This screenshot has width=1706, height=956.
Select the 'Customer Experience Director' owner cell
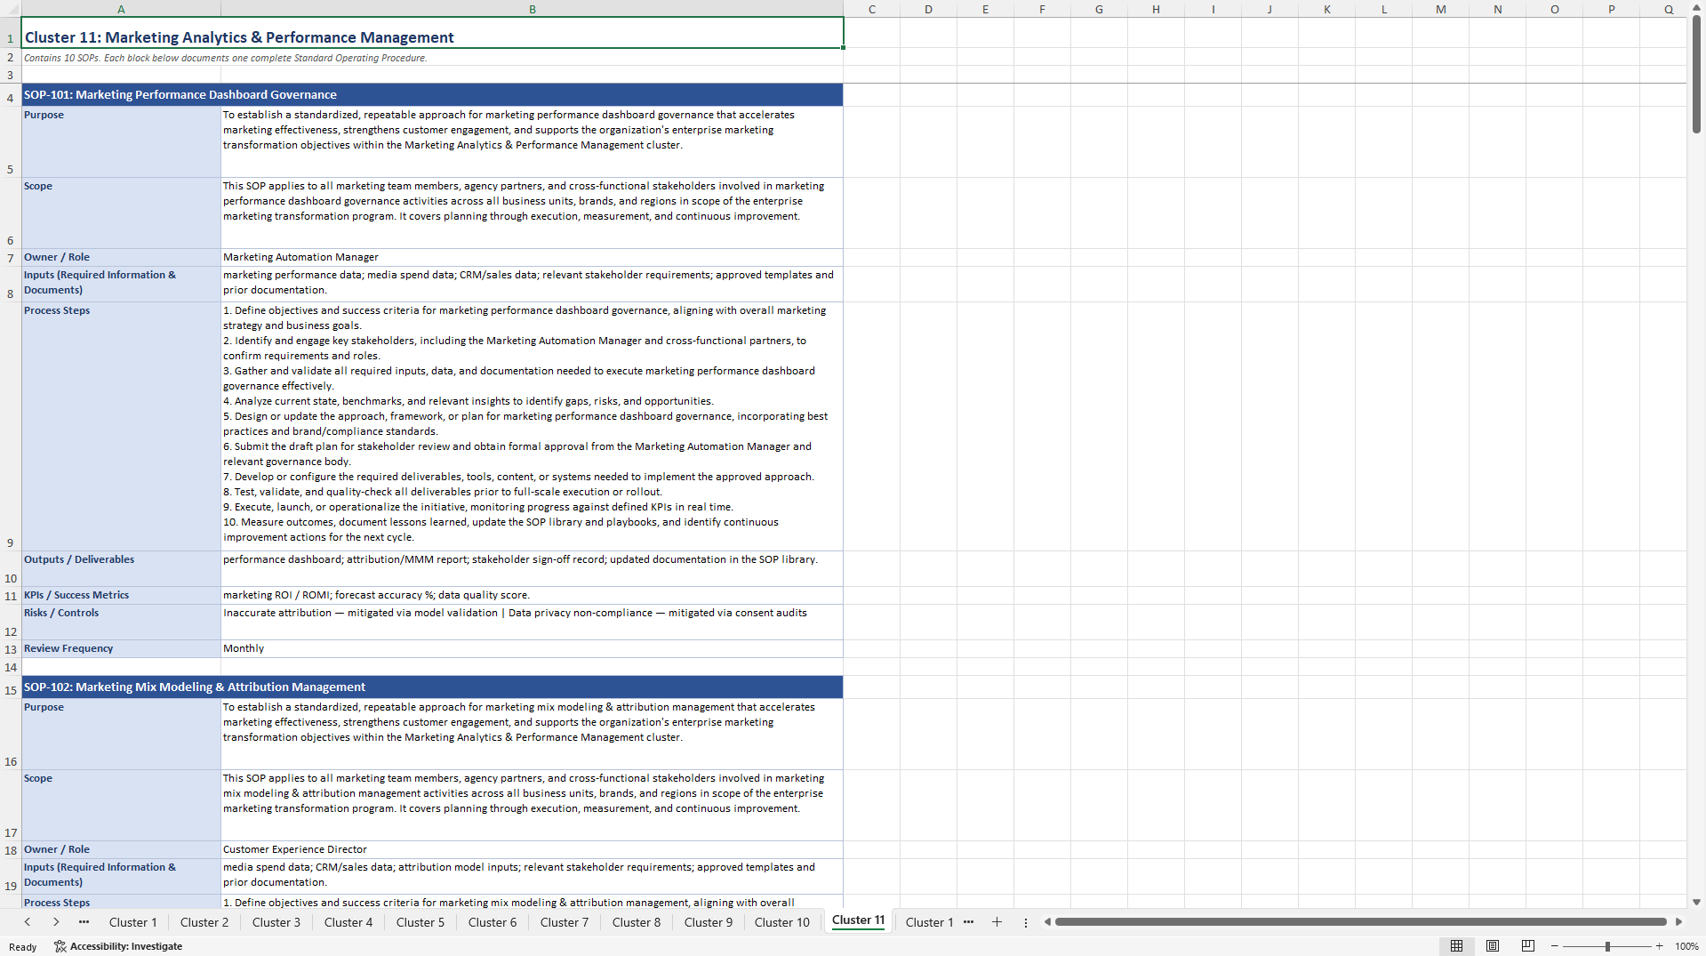tap(532, 849)
